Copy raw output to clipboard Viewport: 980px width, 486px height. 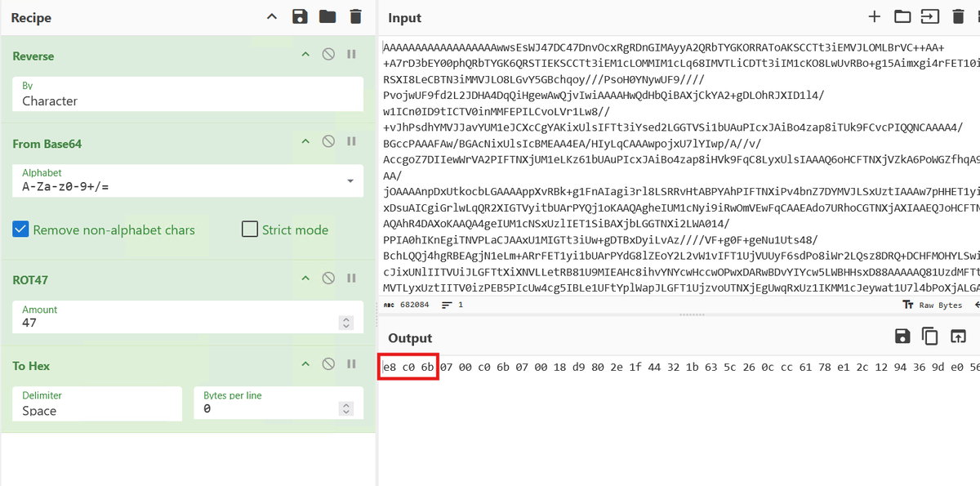coord(929,337)
